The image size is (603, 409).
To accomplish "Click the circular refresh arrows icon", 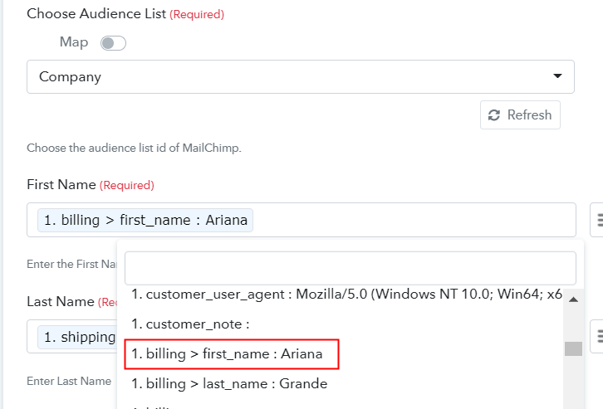I will point(494,115).
